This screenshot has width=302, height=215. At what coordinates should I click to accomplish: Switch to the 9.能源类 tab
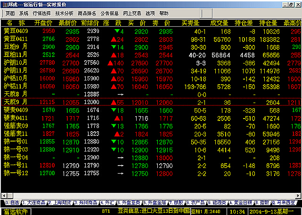tap(217, 202)
